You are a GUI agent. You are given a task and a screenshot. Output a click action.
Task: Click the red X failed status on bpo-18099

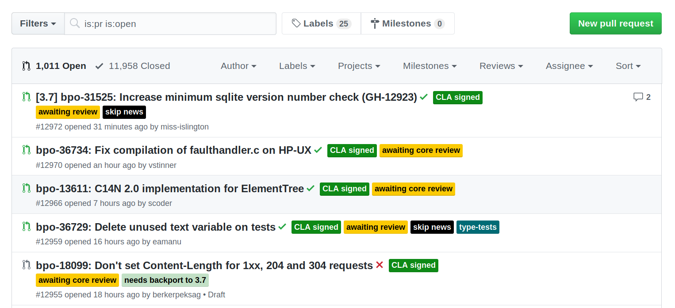pyautogui.click(x=380, y=265)
